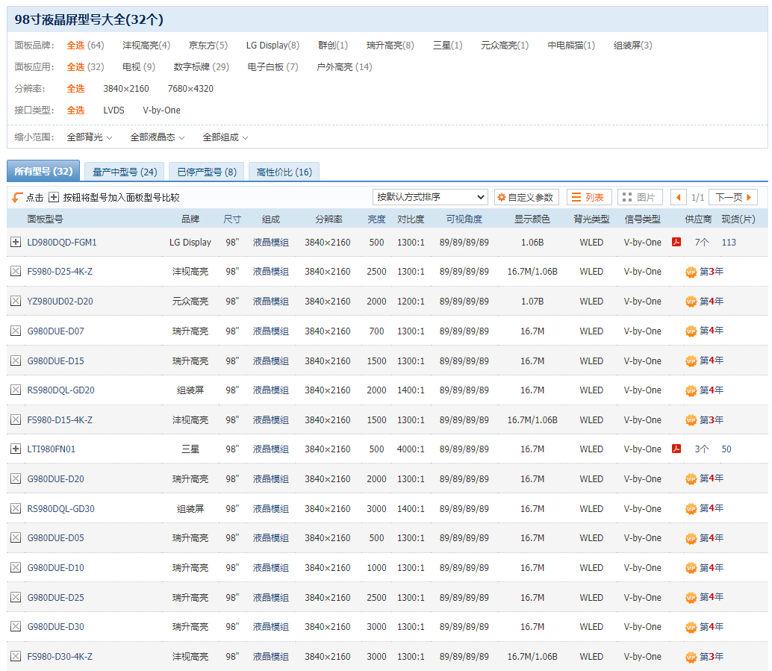Click the VIP badge on G980DUE-D30 row
Viewport: 772px width, 671px height.
[x=691, y=627]
